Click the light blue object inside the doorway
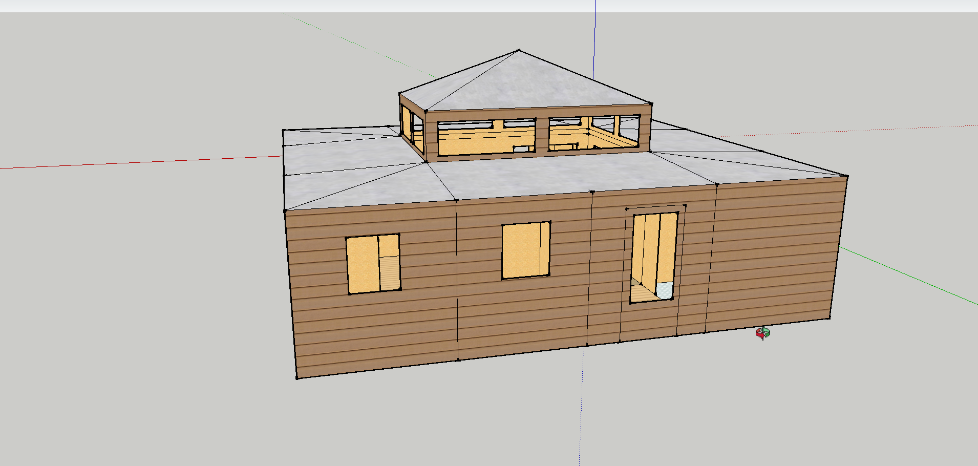This screenshot has width=978, height=466. pos(664,290)
